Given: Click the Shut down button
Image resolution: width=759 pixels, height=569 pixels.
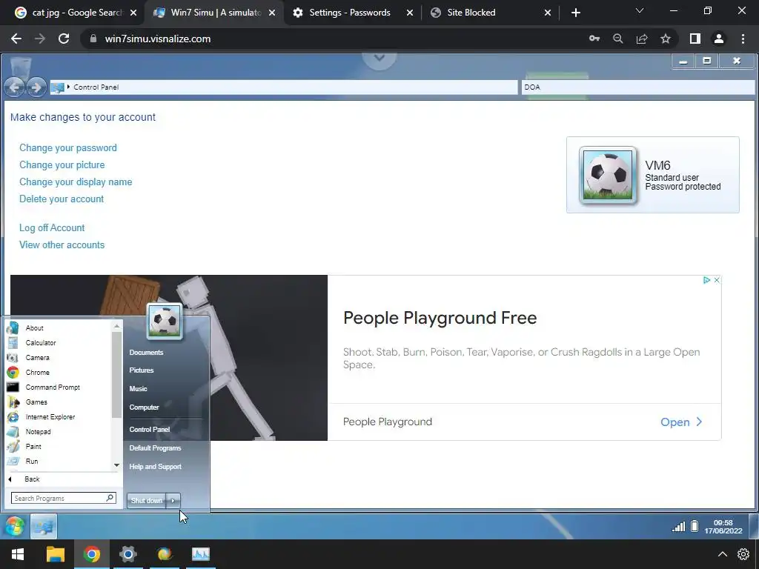Looking at the screenshot, I should pyautogui.click(x=147, y=500).
